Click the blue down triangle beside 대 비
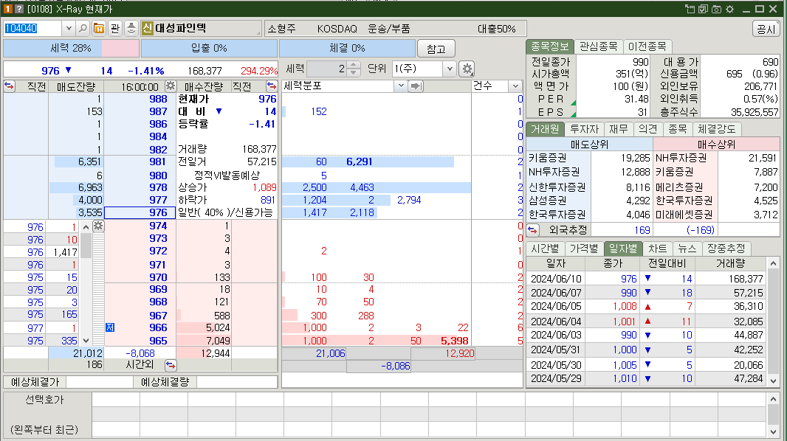 tap(219, 111)
